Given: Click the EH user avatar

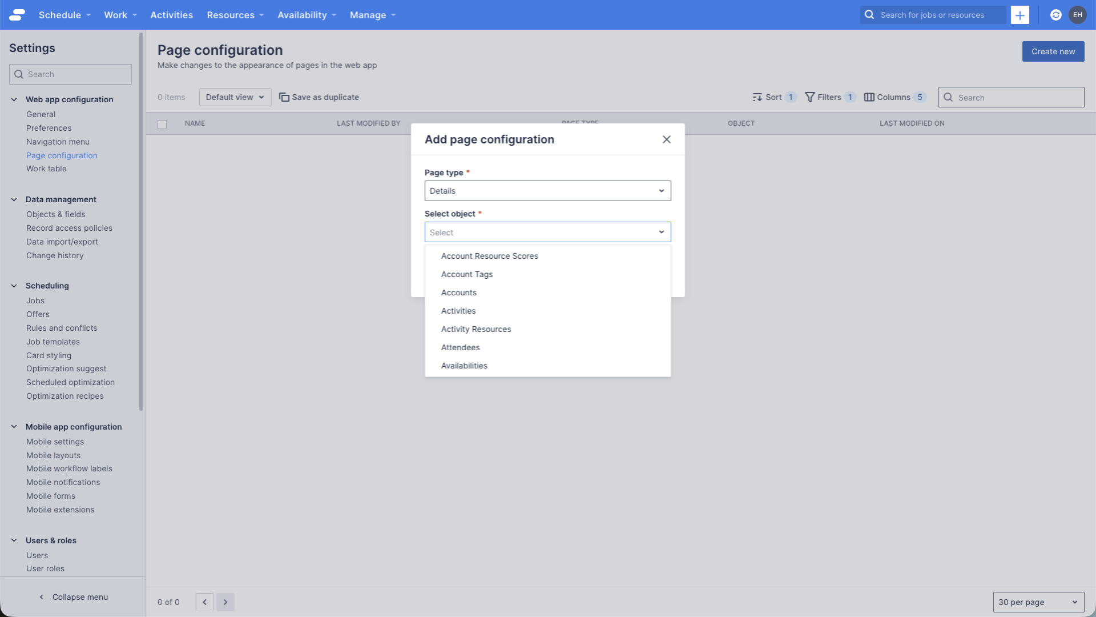Looking at the screenshot, I should pos(1078,15).
